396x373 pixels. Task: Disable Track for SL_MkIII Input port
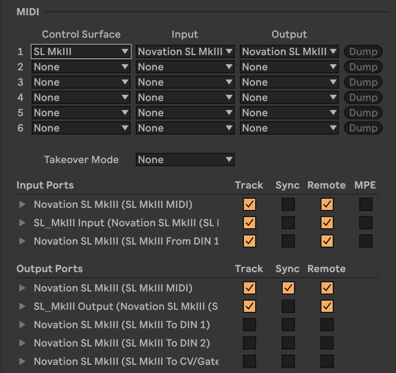click(x=249, y=223)
